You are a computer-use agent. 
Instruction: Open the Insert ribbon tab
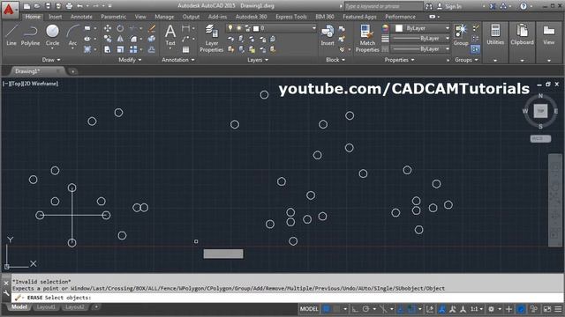click(x=55, y=17)
